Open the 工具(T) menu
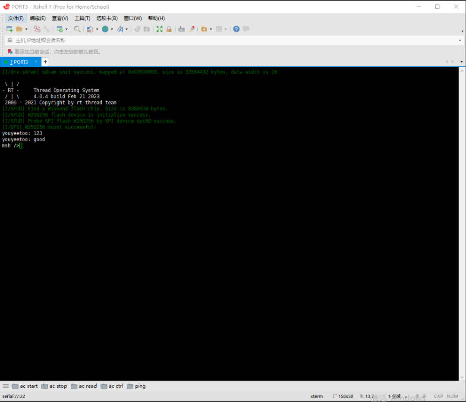This screenshot has width=466, height=402. [82, 19]
